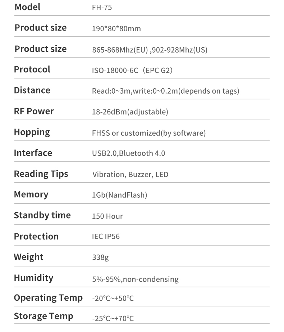
Task: Click the Storage Temp label
Action: pyautogui.click(x=43, y=316)
